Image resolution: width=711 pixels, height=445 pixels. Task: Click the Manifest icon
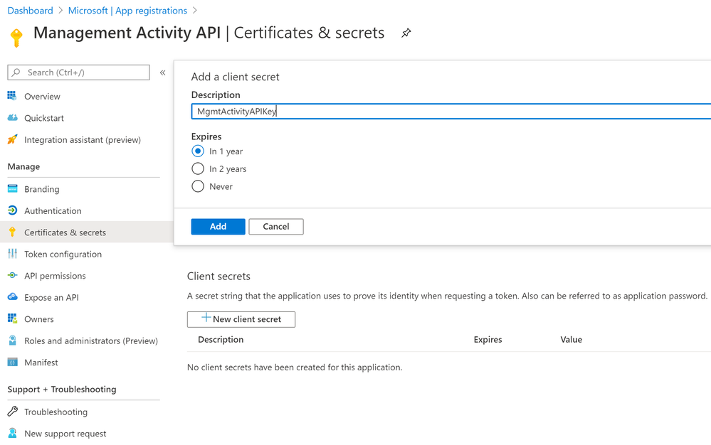point(12,362)
